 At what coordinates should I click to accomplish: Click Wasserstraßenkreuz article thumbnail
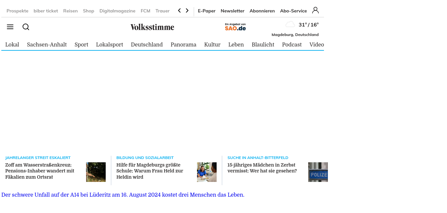[96, 172]
